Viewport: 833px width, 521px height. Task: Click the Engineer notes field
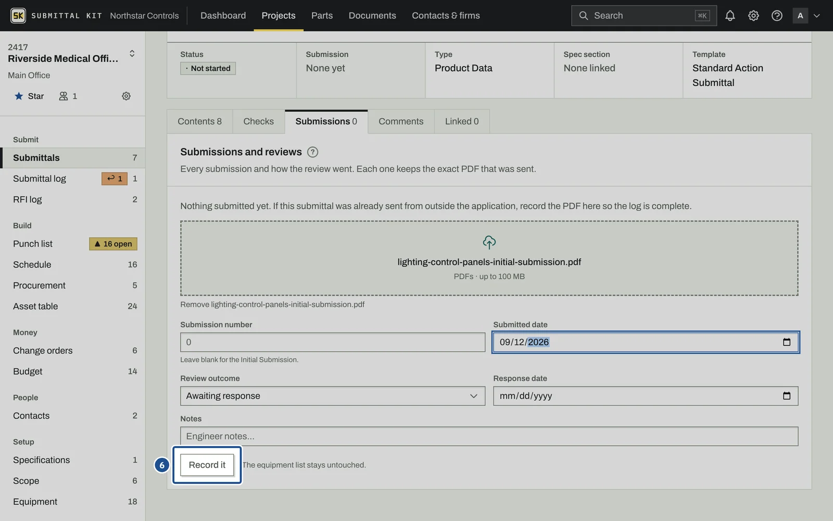coord(489,436)
